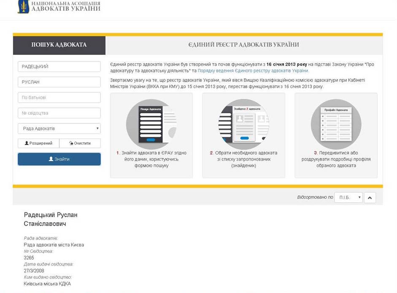This screenshot has width=397, height=293.
Task: Click the surname field containing РАДЕЦЬКИЙ
Action: [x=59, y=67]
